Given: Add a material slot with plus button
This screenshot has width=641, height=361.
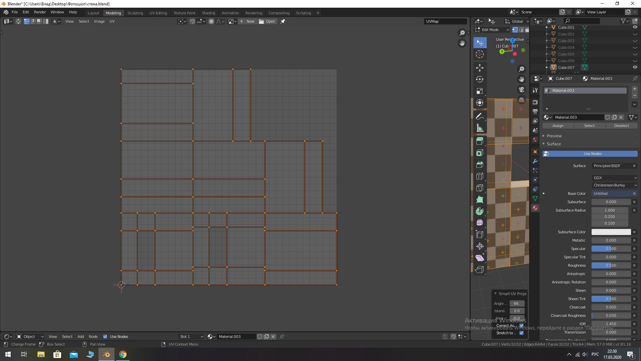Looking at the screenshot, I should [635, 89].
